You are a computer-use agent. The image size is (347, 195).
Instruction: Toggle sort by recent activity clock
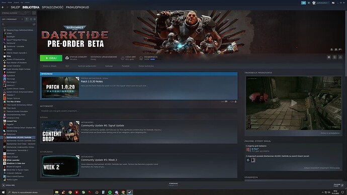31,19
